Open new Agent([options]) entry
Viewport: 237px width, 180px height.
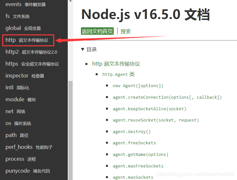coord(138,86)
